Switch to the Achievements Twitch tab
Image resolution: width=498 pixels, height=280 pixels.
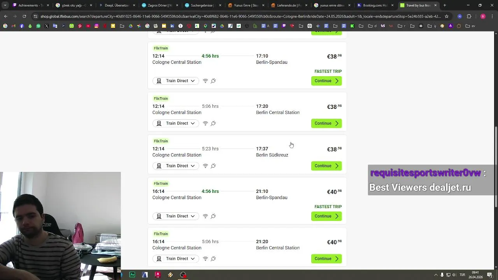(x=30, y=5)
